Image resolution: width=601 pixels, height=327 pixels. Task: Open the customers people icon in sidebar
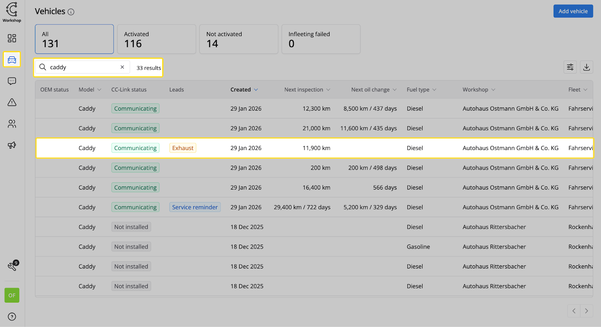(x=12, y=124)
